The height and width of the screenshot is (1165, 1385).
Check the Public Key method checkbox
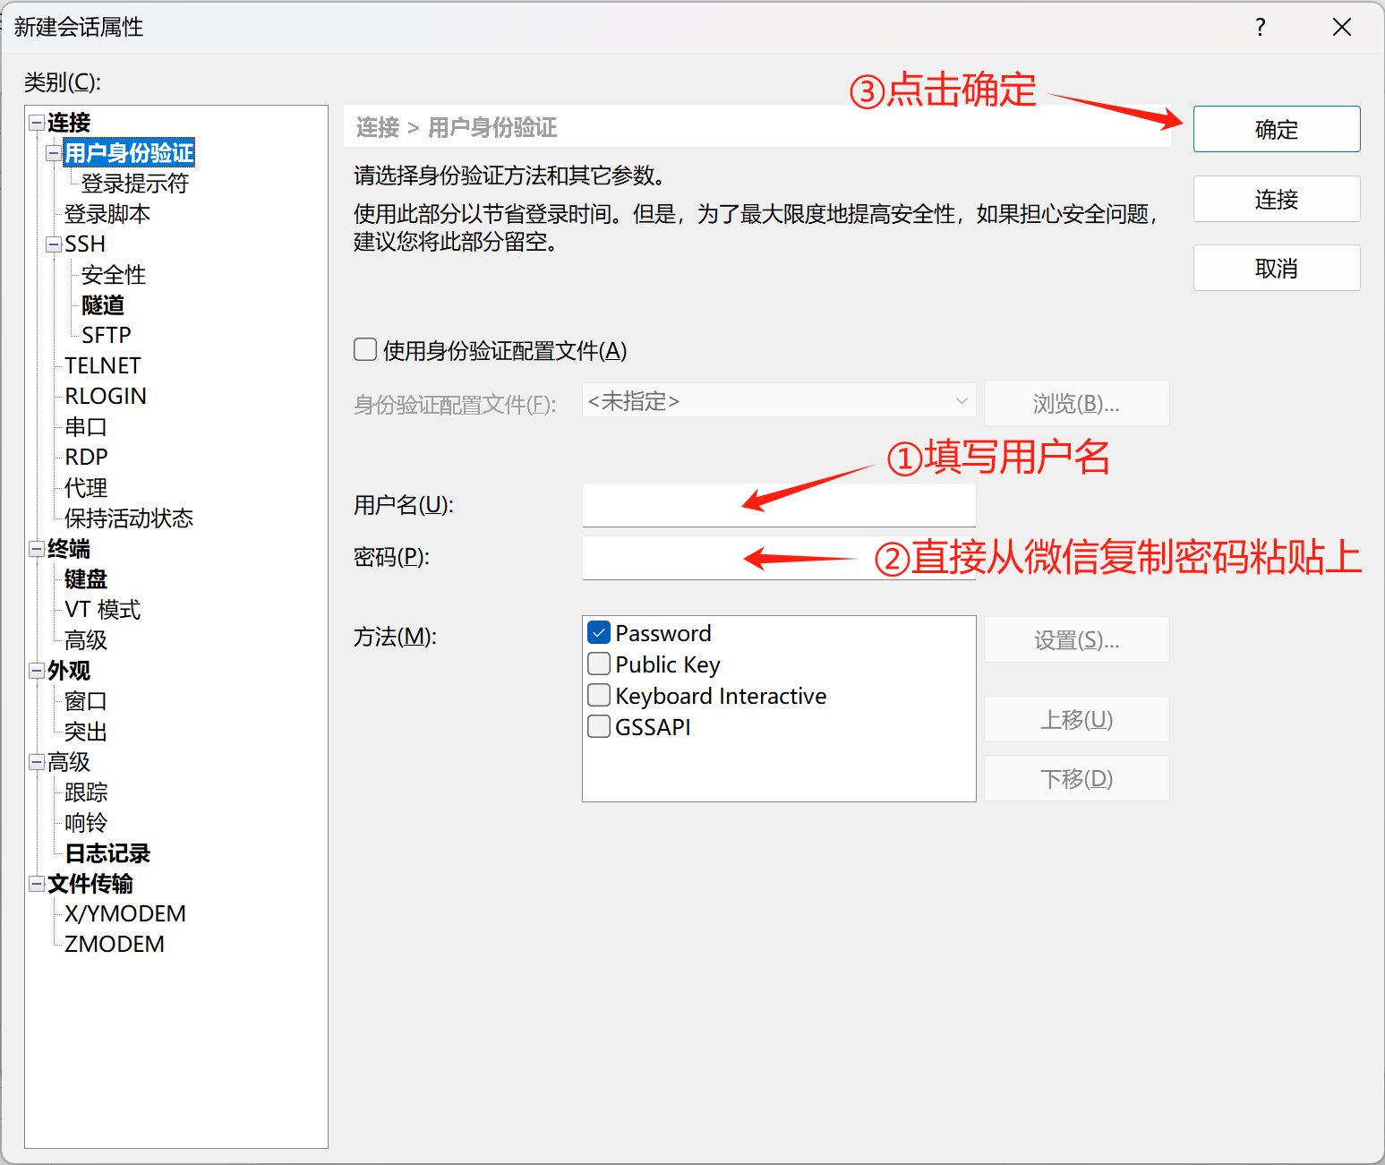(599, 664)
